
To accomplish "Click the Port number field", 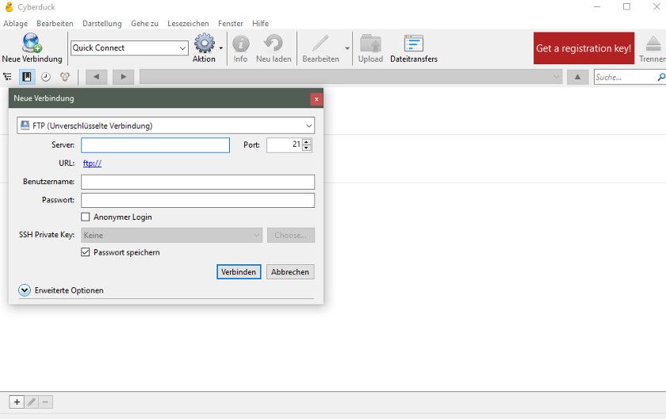I will [285, 145].
